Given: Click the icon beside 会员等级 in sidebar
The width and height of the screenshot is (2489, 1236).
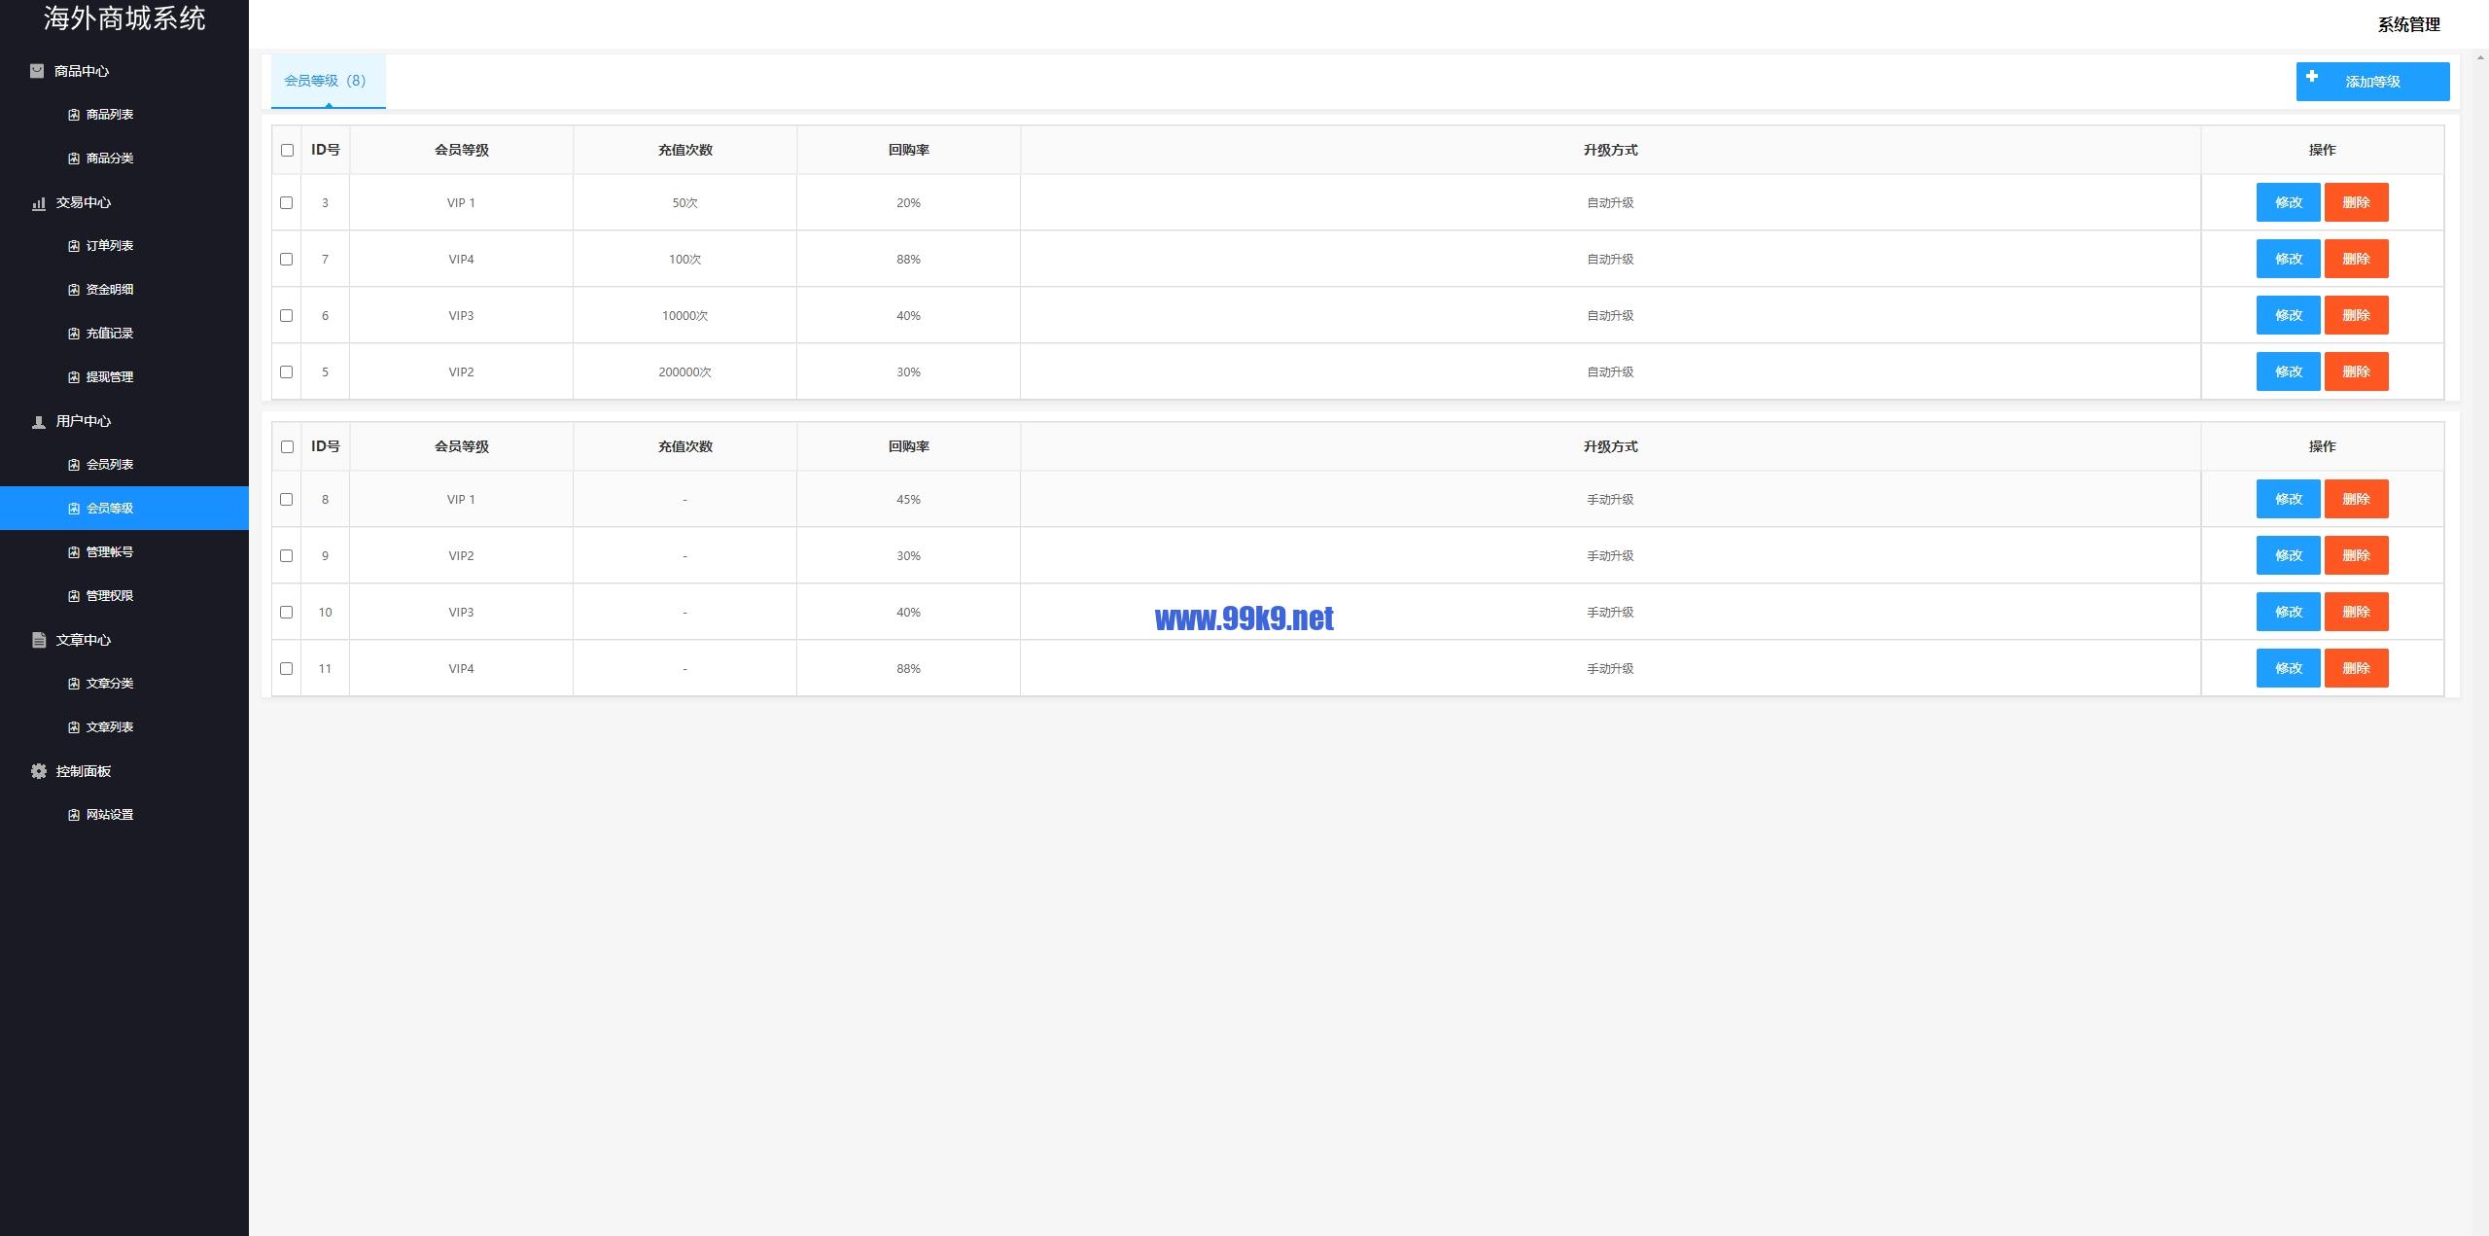Looking at the screenshot, I should [74, 509].
